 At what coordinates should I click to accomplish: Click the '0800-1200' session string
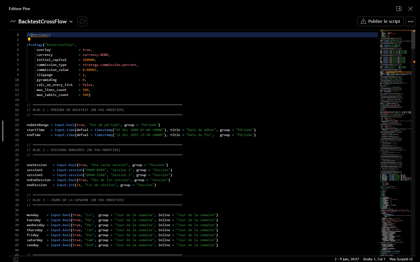point(96,175)
